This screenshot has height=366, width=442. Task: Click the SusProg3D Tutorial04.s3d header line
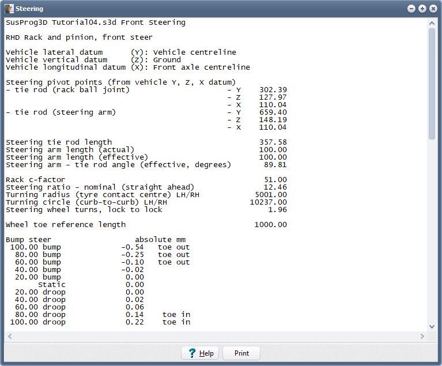[96, 22]
